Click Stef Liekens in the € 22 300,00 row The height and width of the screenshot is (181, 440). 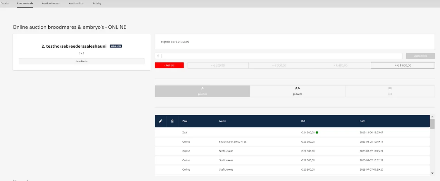(x=226, y=151)
